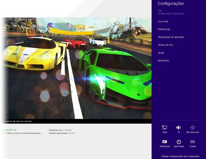Click the volume speaker icon showing 18

(x=179, y=127)
